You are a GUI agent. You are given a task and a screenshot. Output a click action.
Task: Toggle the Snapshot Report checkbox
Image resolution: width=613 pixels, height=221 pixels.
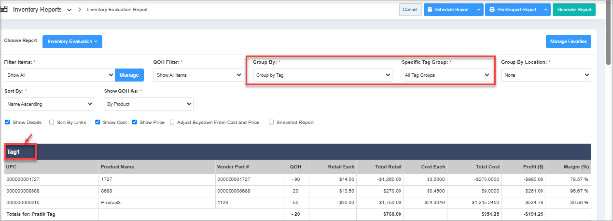click(x=271, y=123)
